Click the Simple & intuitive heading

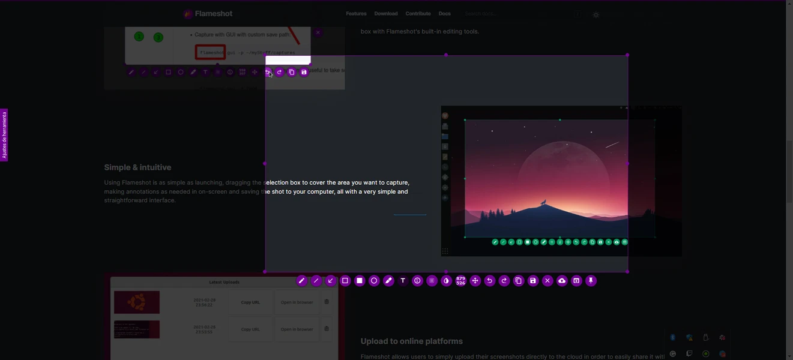tap(137, 167)
